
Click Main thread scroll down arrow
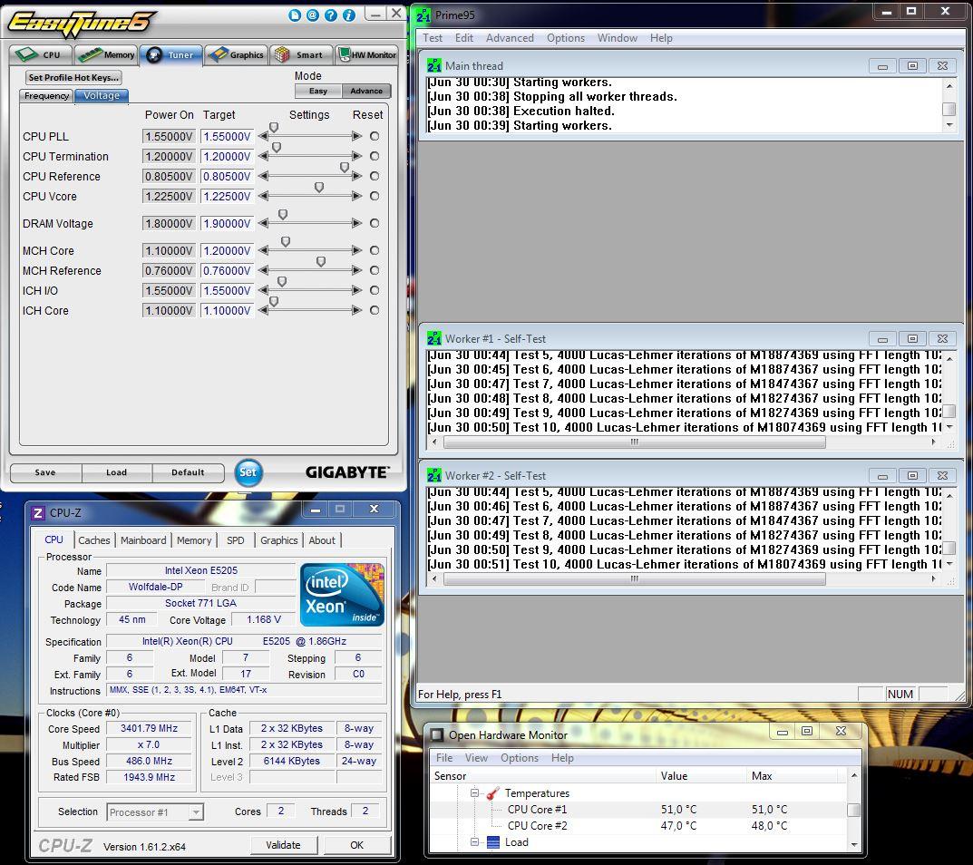(949, 125)
